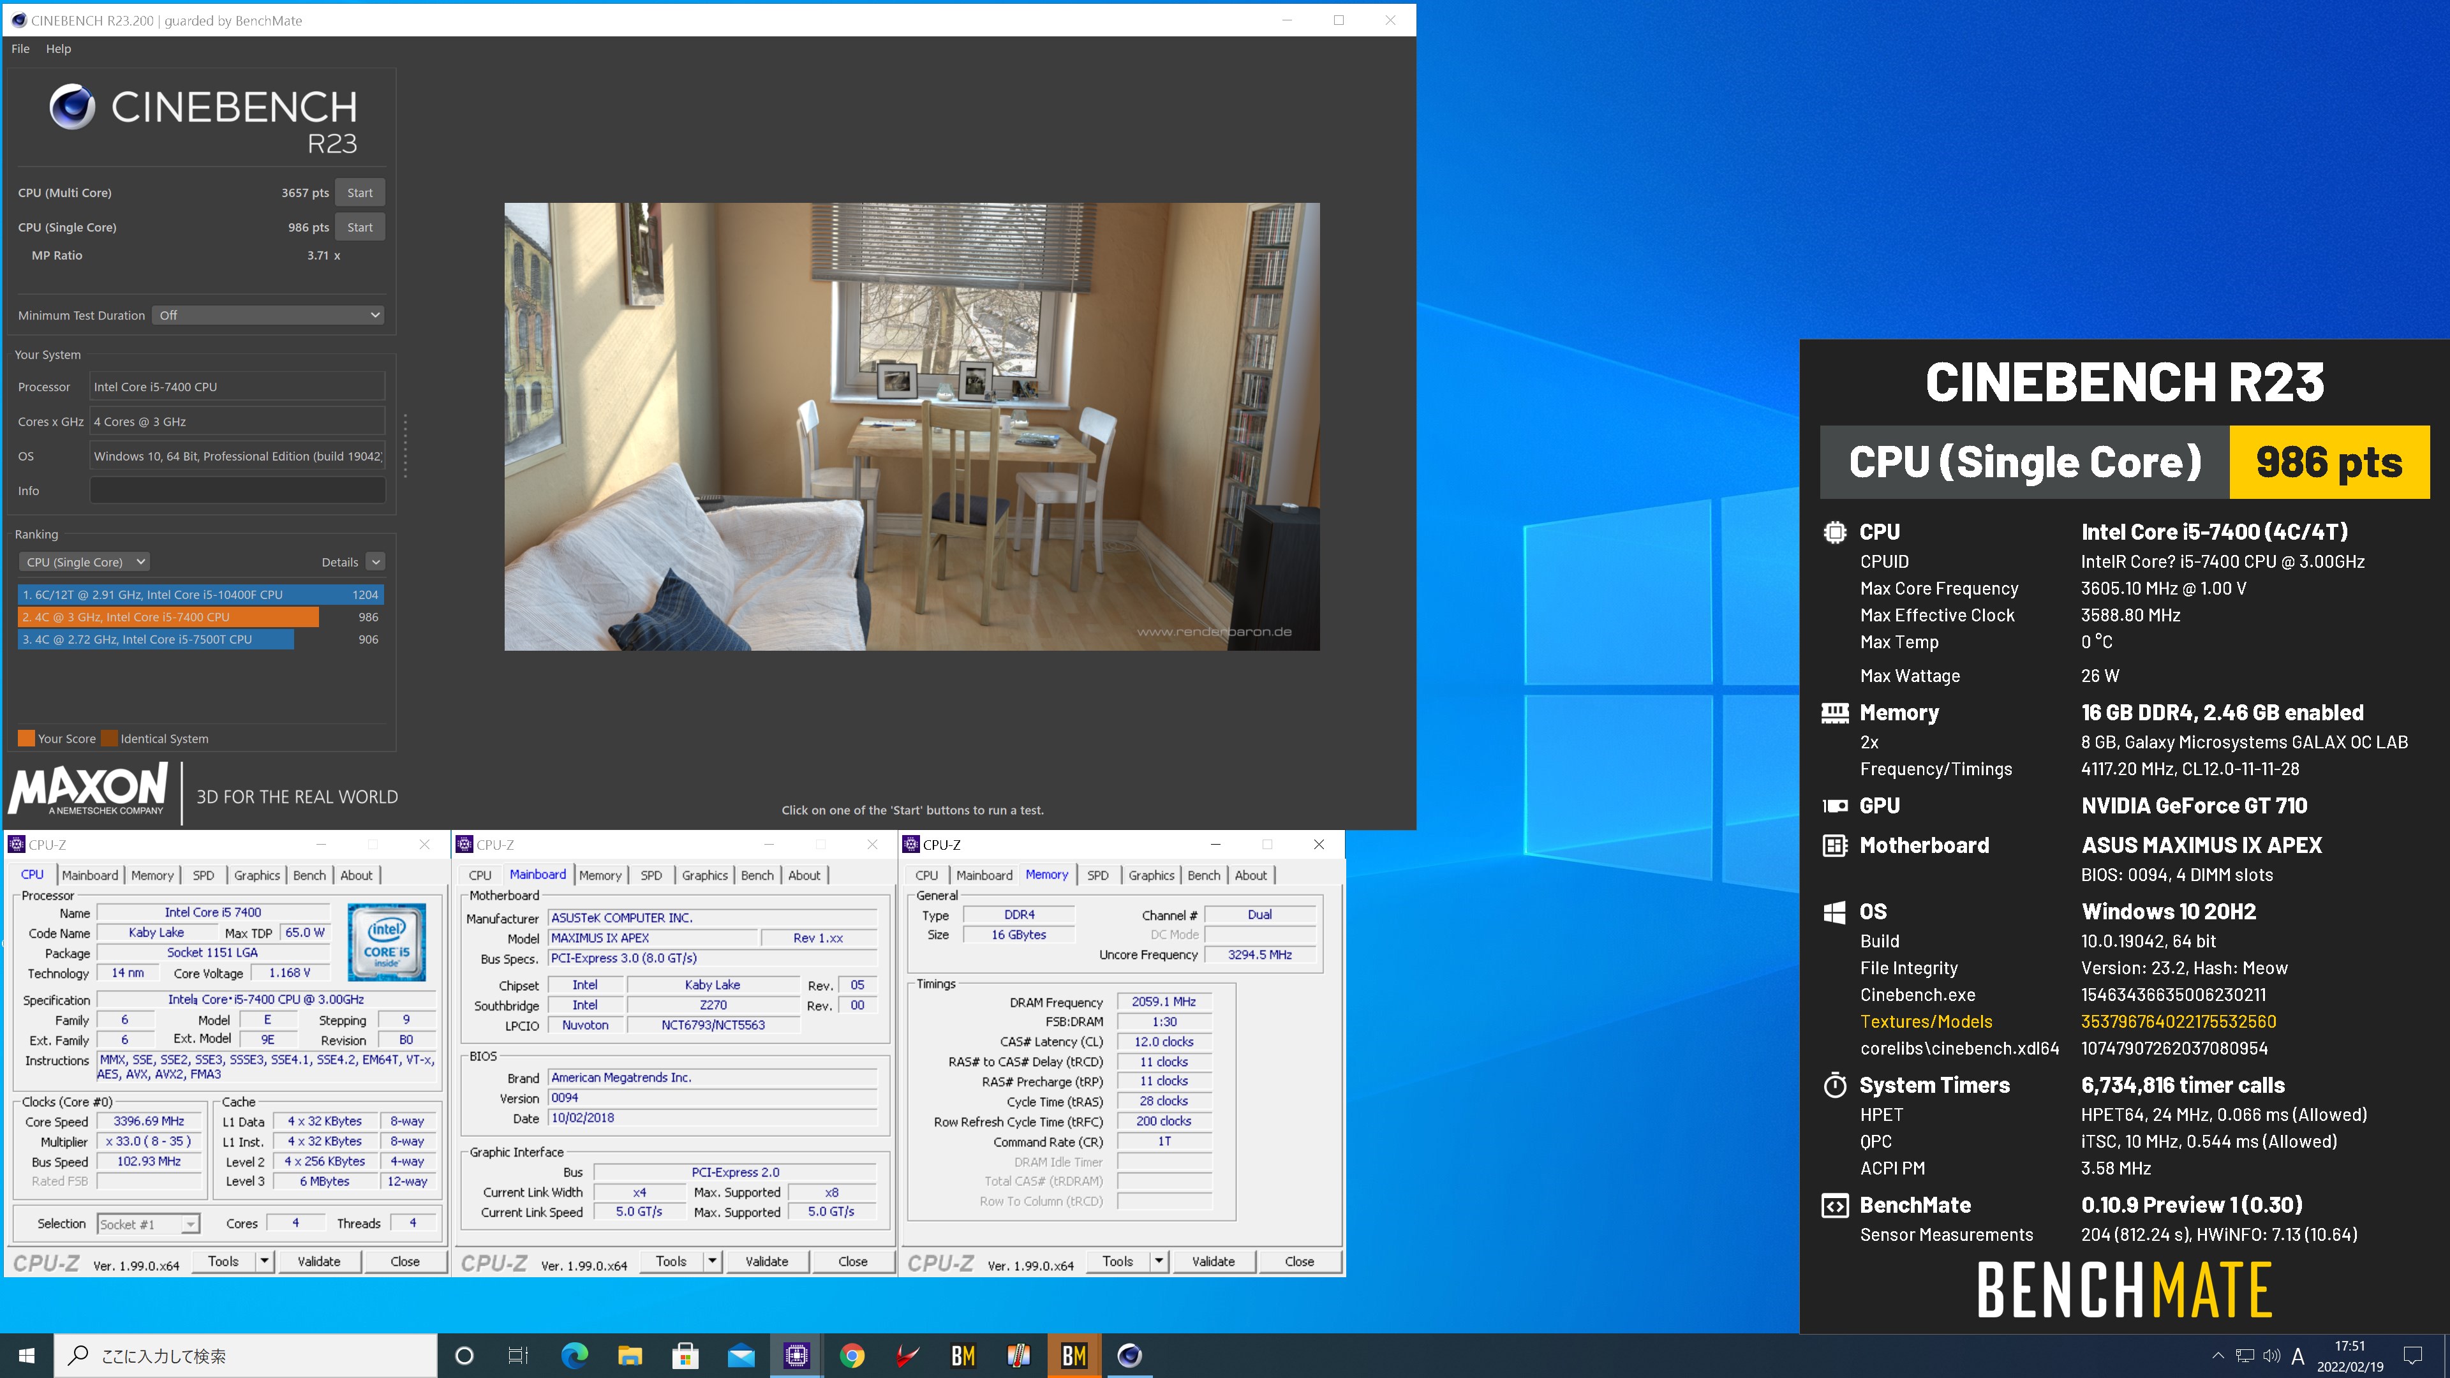
Task: Open Bench tab in Memory CPU-Z window
Action: (x=1203, y=875)
